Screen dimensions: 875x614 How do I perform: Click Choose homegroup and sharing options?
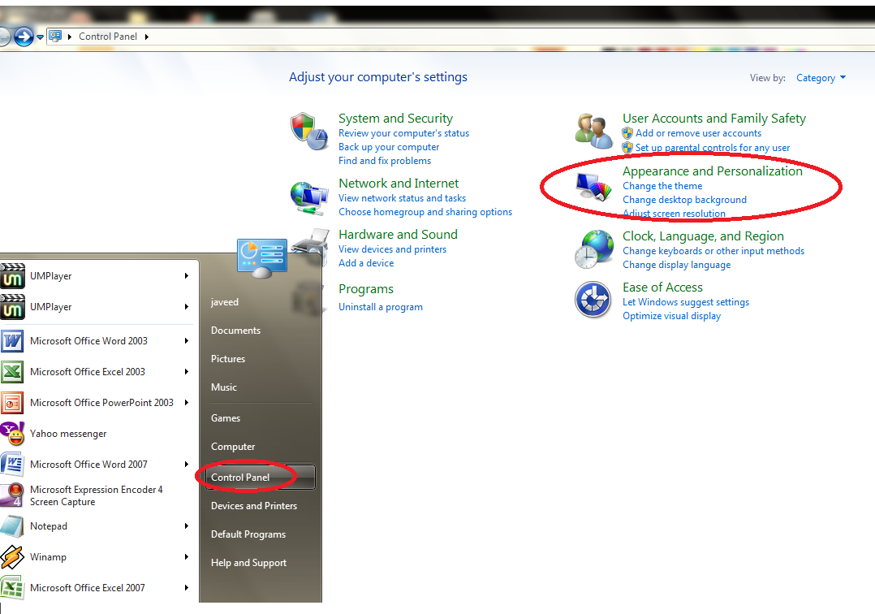[x=425, y=212]
